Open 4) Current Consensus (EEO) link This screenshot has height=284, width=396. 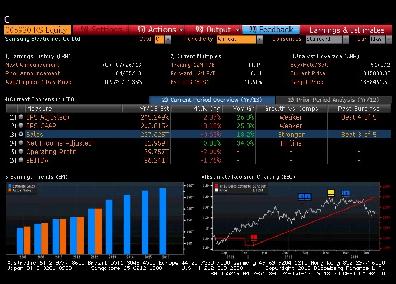tap(41, 99)
